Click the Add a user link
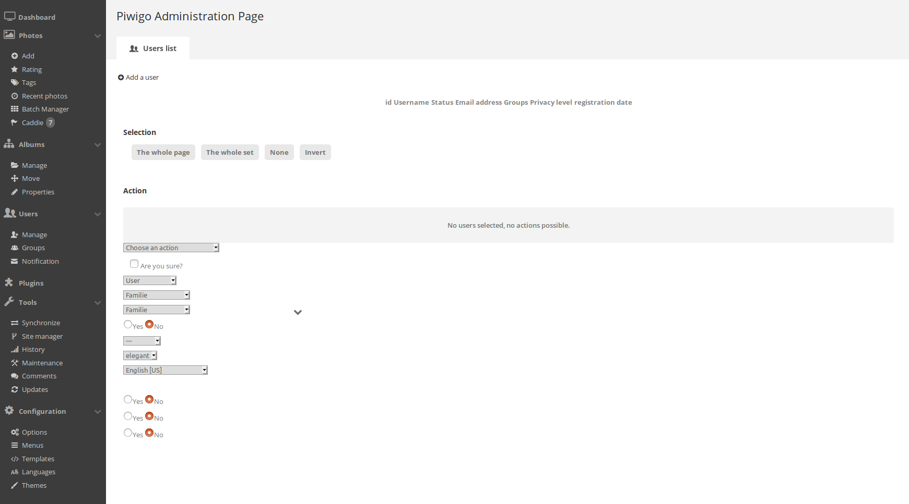Image resolution: width=909 pixels, height=504 pixels. coord(138,77)
